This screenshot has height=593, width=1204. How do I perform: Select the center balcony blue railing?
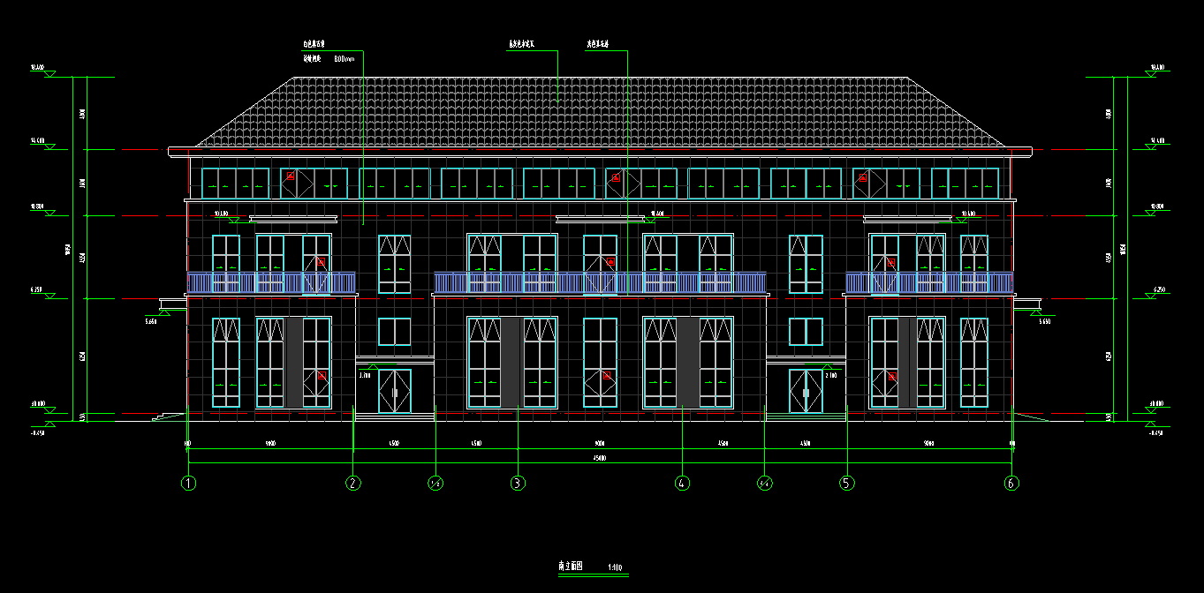click(x=599, y=282)
